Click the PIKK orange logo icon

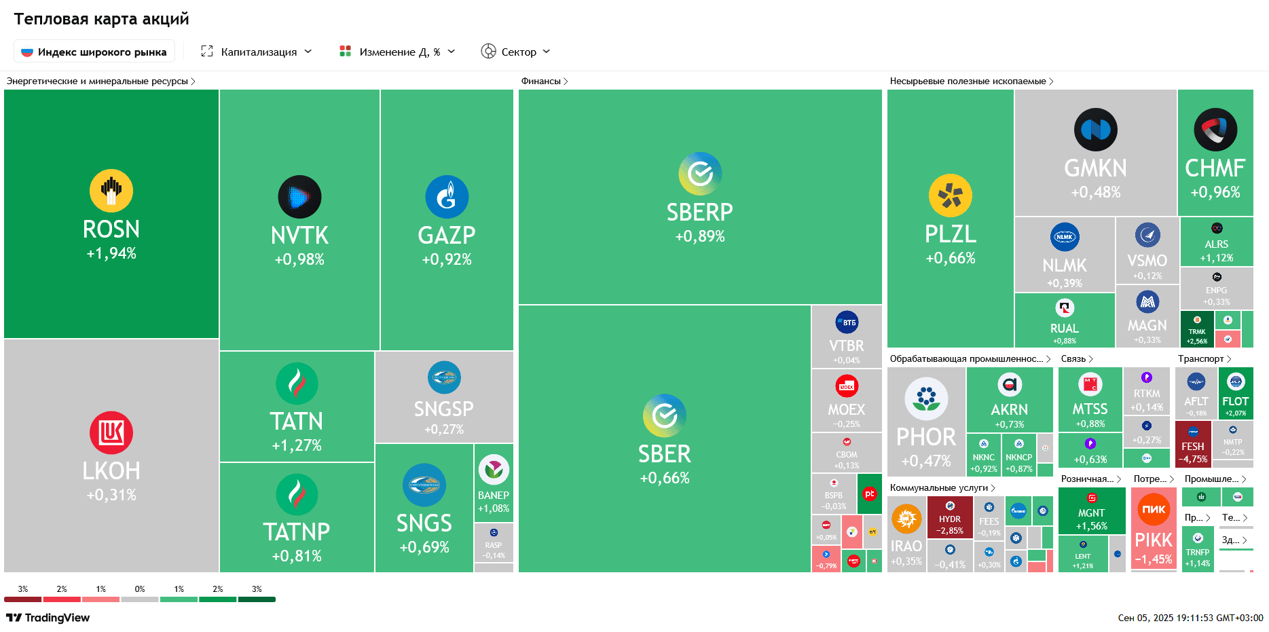point(1154,509)
